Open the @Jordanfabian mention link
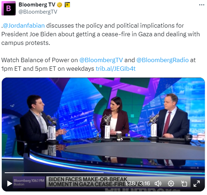Viewport: 207px width, 195px height. coord(24,25)
